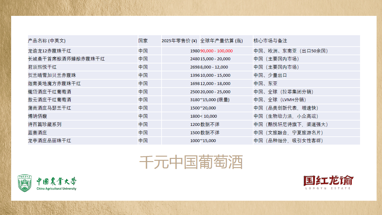Image resolution: width=382 pixels, height=215 pixels.
Task: Click the output value ~15,000 (限量)
Action: coord(215,100)
